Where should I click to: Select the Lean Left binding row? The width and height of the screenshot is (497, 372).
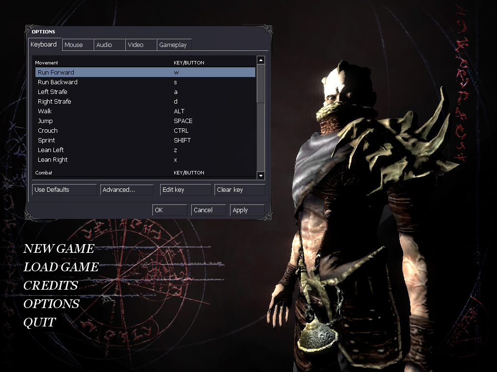145,150
